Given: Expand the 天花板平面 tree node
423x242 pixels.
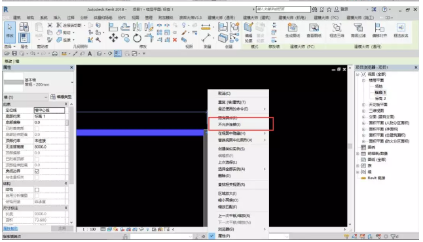Looking at the screenshot, I should [363, 105].
